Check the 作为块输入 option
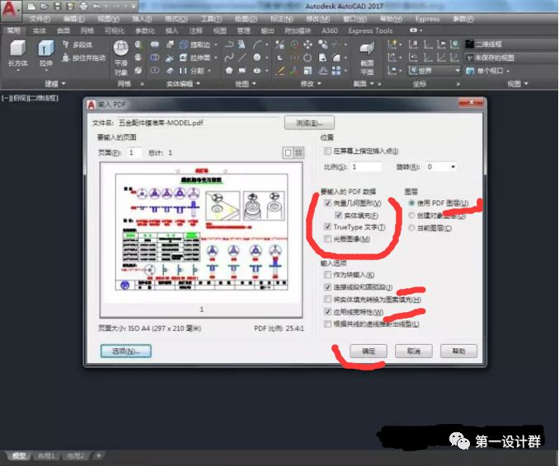This screenshot has height=466, width=559. [328, 274]
